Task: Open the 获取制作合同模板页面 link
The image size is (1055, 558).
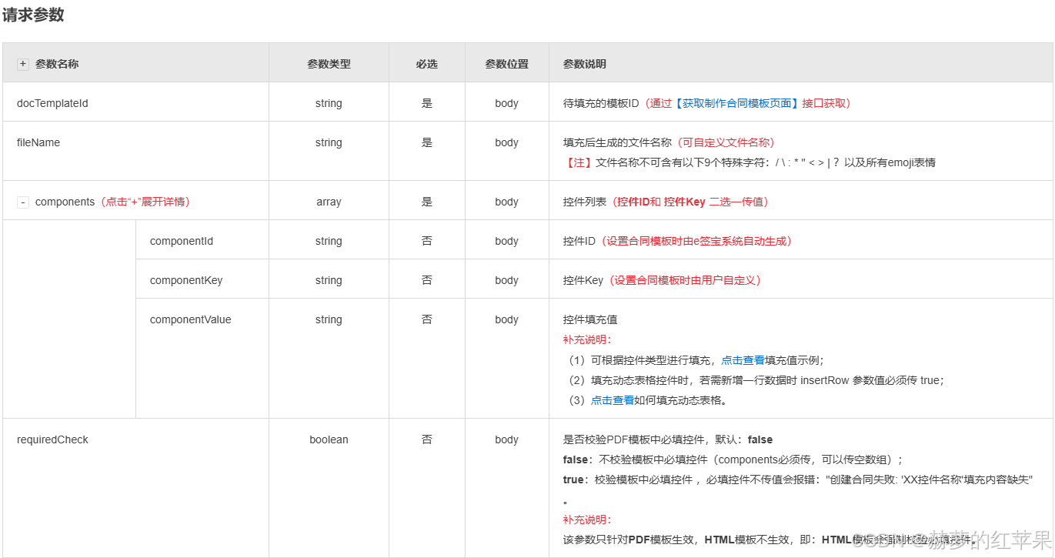Action: click(x=737, y=103)
